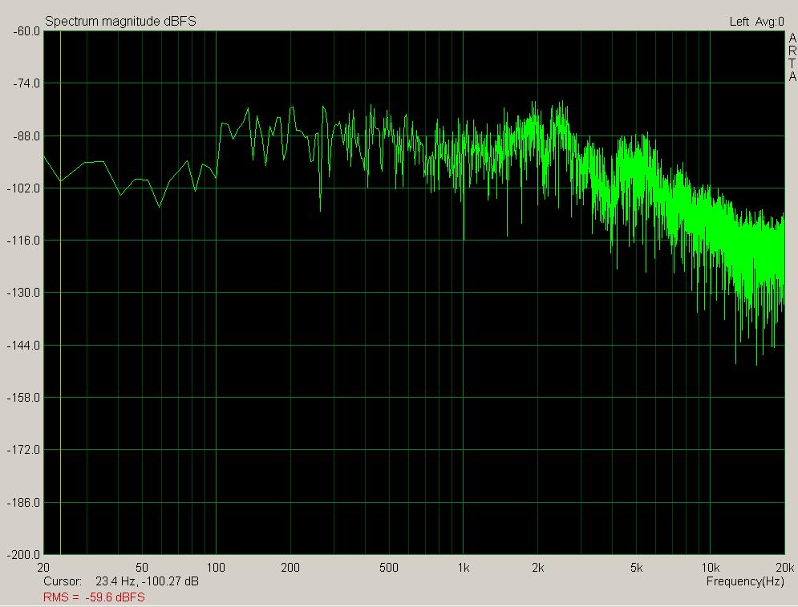Click the -102.0 y-axis label
This screenshot has width=798, height=607.
click(x=23, y=188)
